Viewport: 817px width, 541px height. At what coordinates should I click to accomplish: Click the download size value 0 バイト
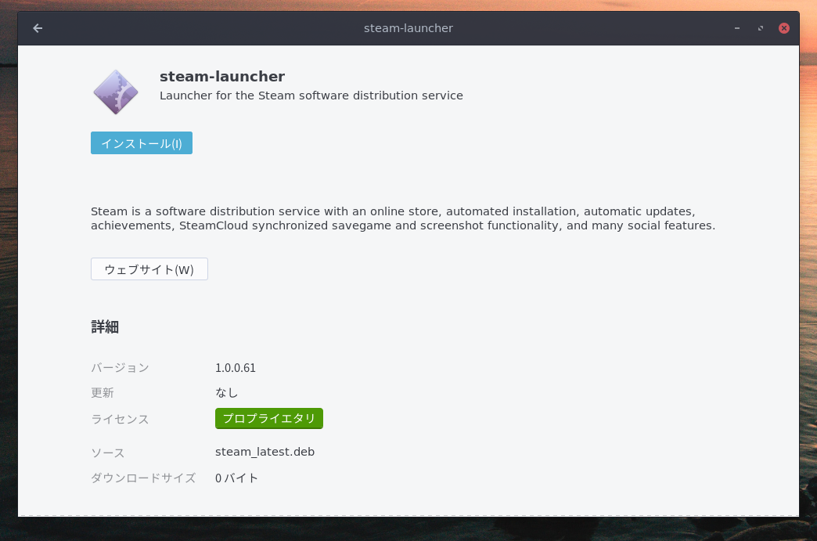pos(236,478)
